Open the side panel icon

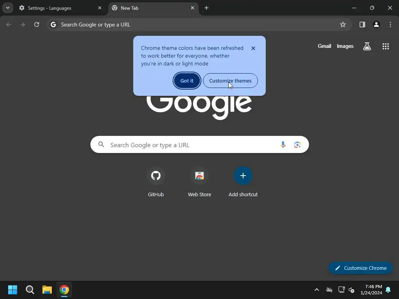click(x=362, y=25)
